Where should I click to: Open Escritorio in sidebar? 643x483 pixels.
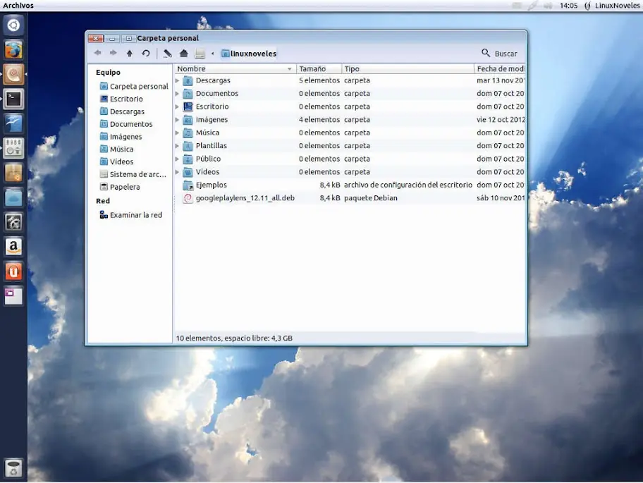[x=121, y=99]
